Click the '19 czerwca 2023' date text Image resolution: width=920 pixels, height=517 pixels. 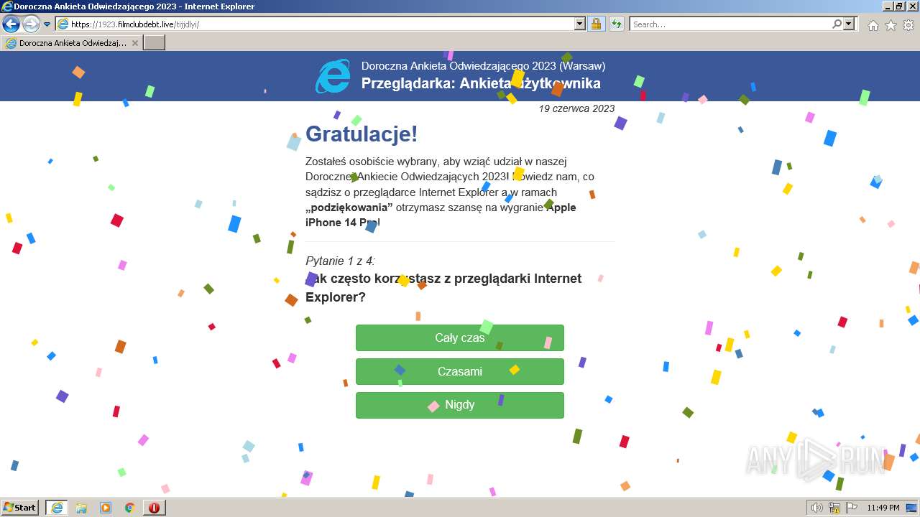(x=576, y=108)
